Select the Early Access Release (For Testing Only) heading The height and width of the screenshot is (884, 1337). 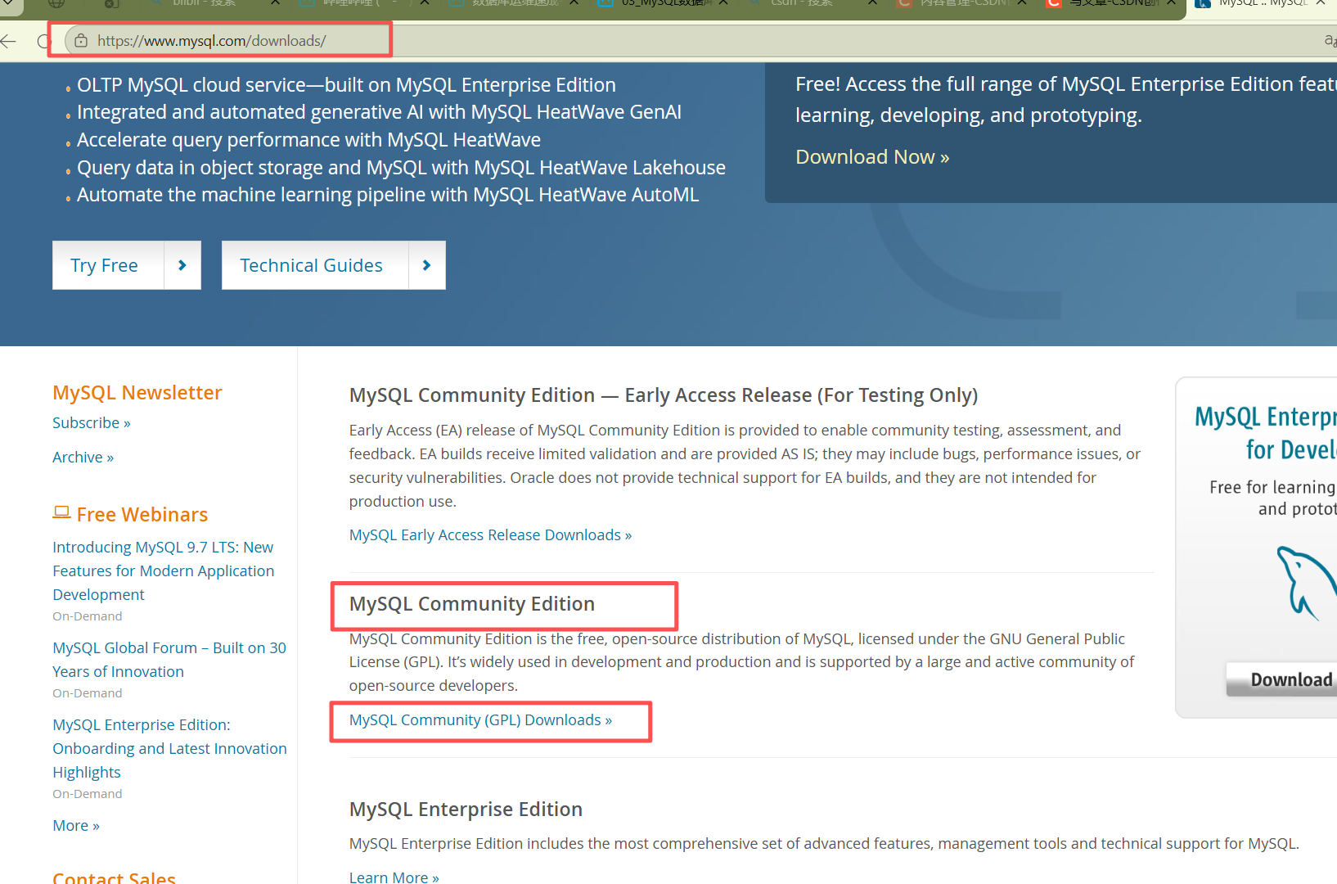click(x=664, y=395)
